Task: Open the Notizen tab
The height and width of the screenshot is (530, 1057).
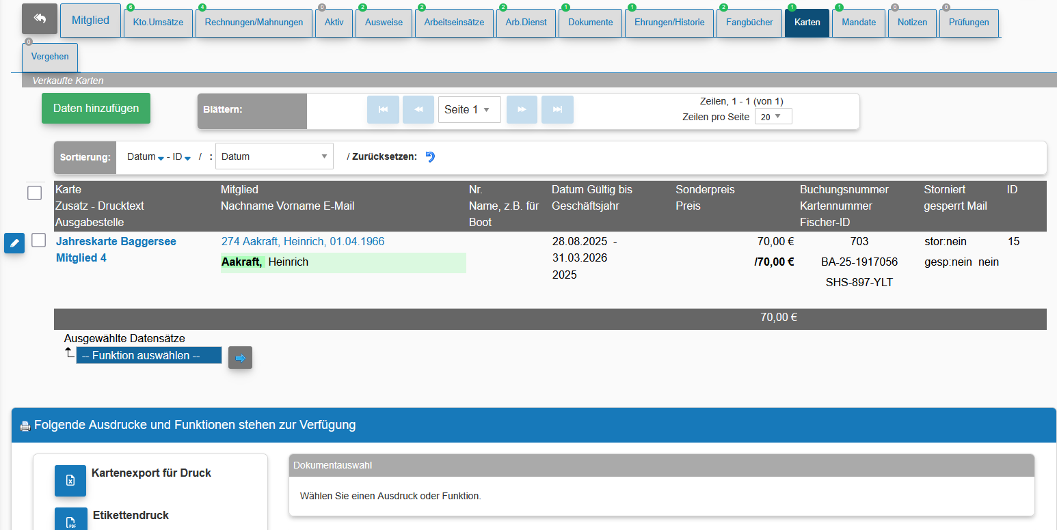Action: coord(912,23)
